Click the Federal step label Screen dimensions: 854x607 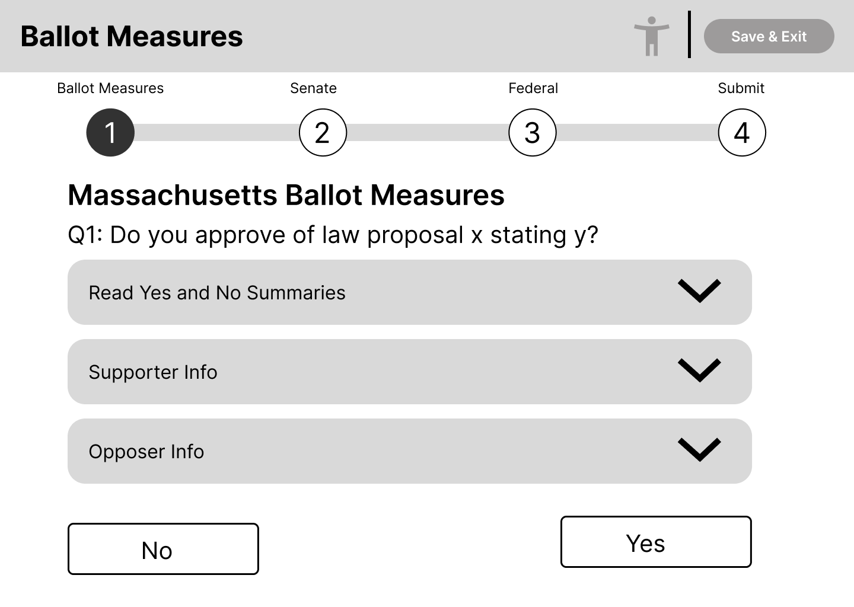coord(533,88)
